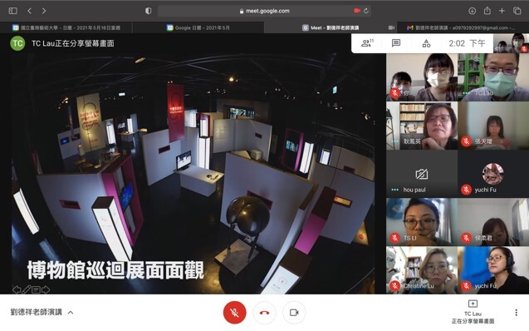Image resolution: width=529 pixels, height=331 pixels.
Task: Leave the call with hang-up button
Action: (x=264, y=313)
